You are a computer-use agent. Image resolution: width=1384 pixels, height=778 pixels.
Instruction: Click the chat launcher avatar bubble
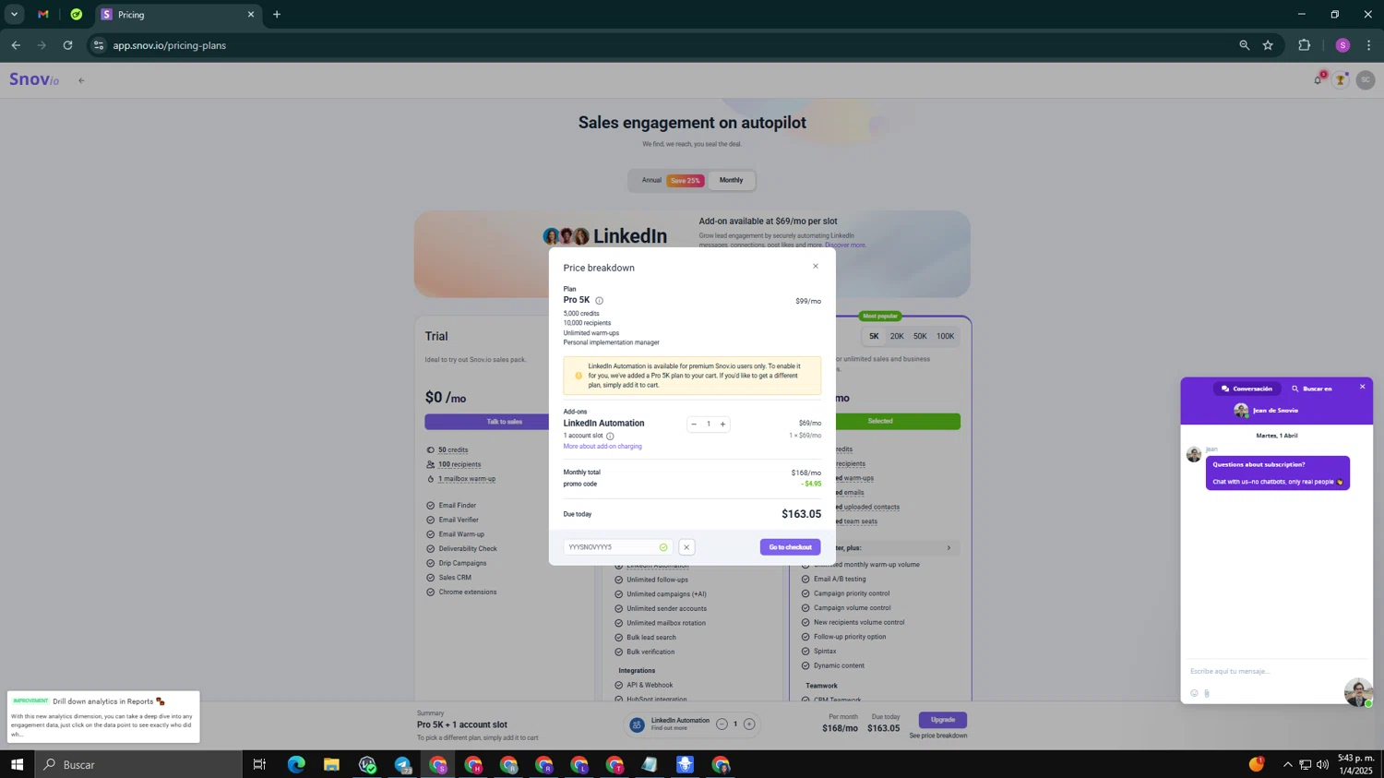coord(1358,692)
